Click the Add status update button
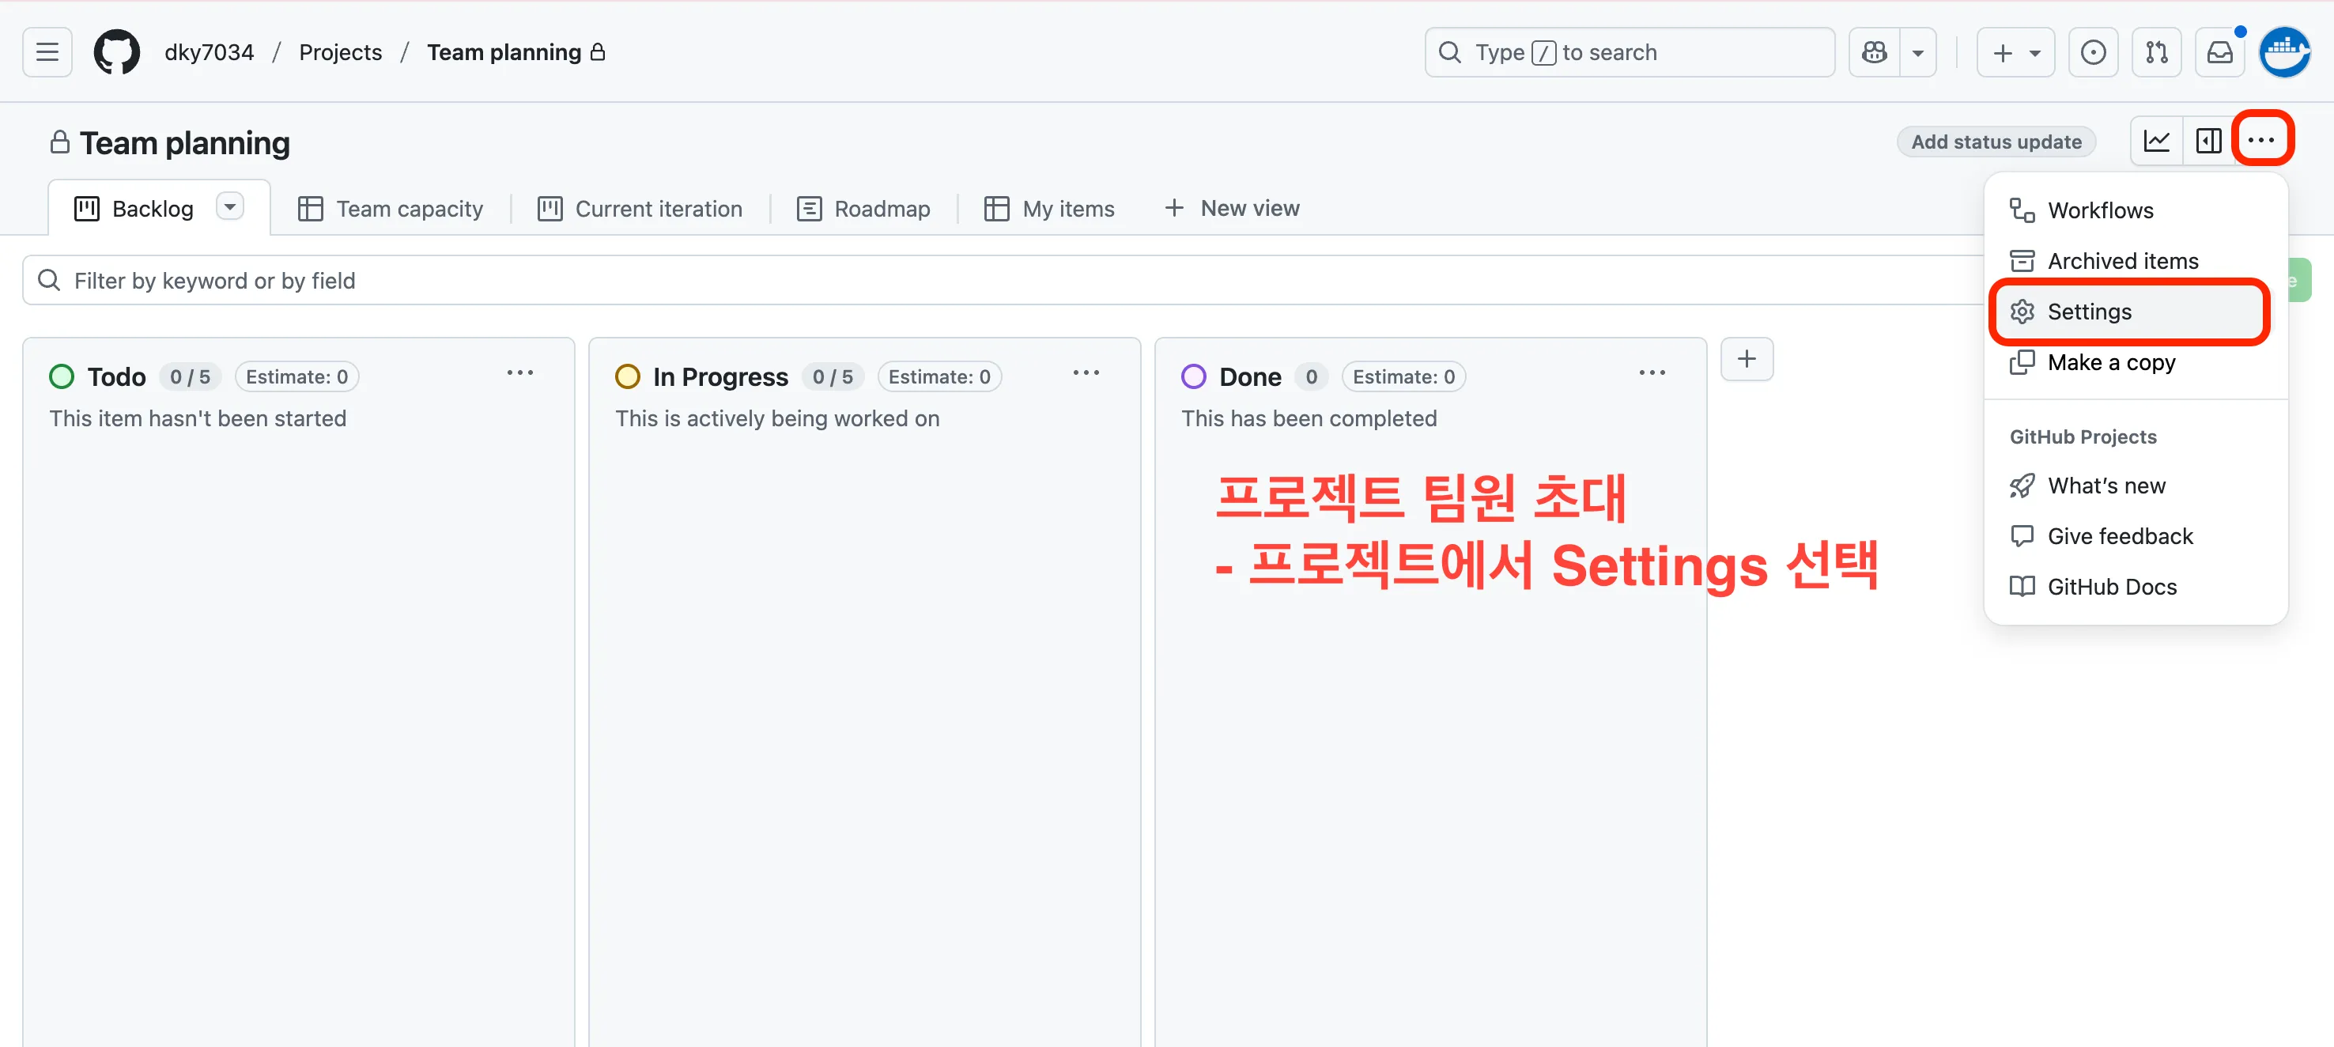 (1996, 142)
